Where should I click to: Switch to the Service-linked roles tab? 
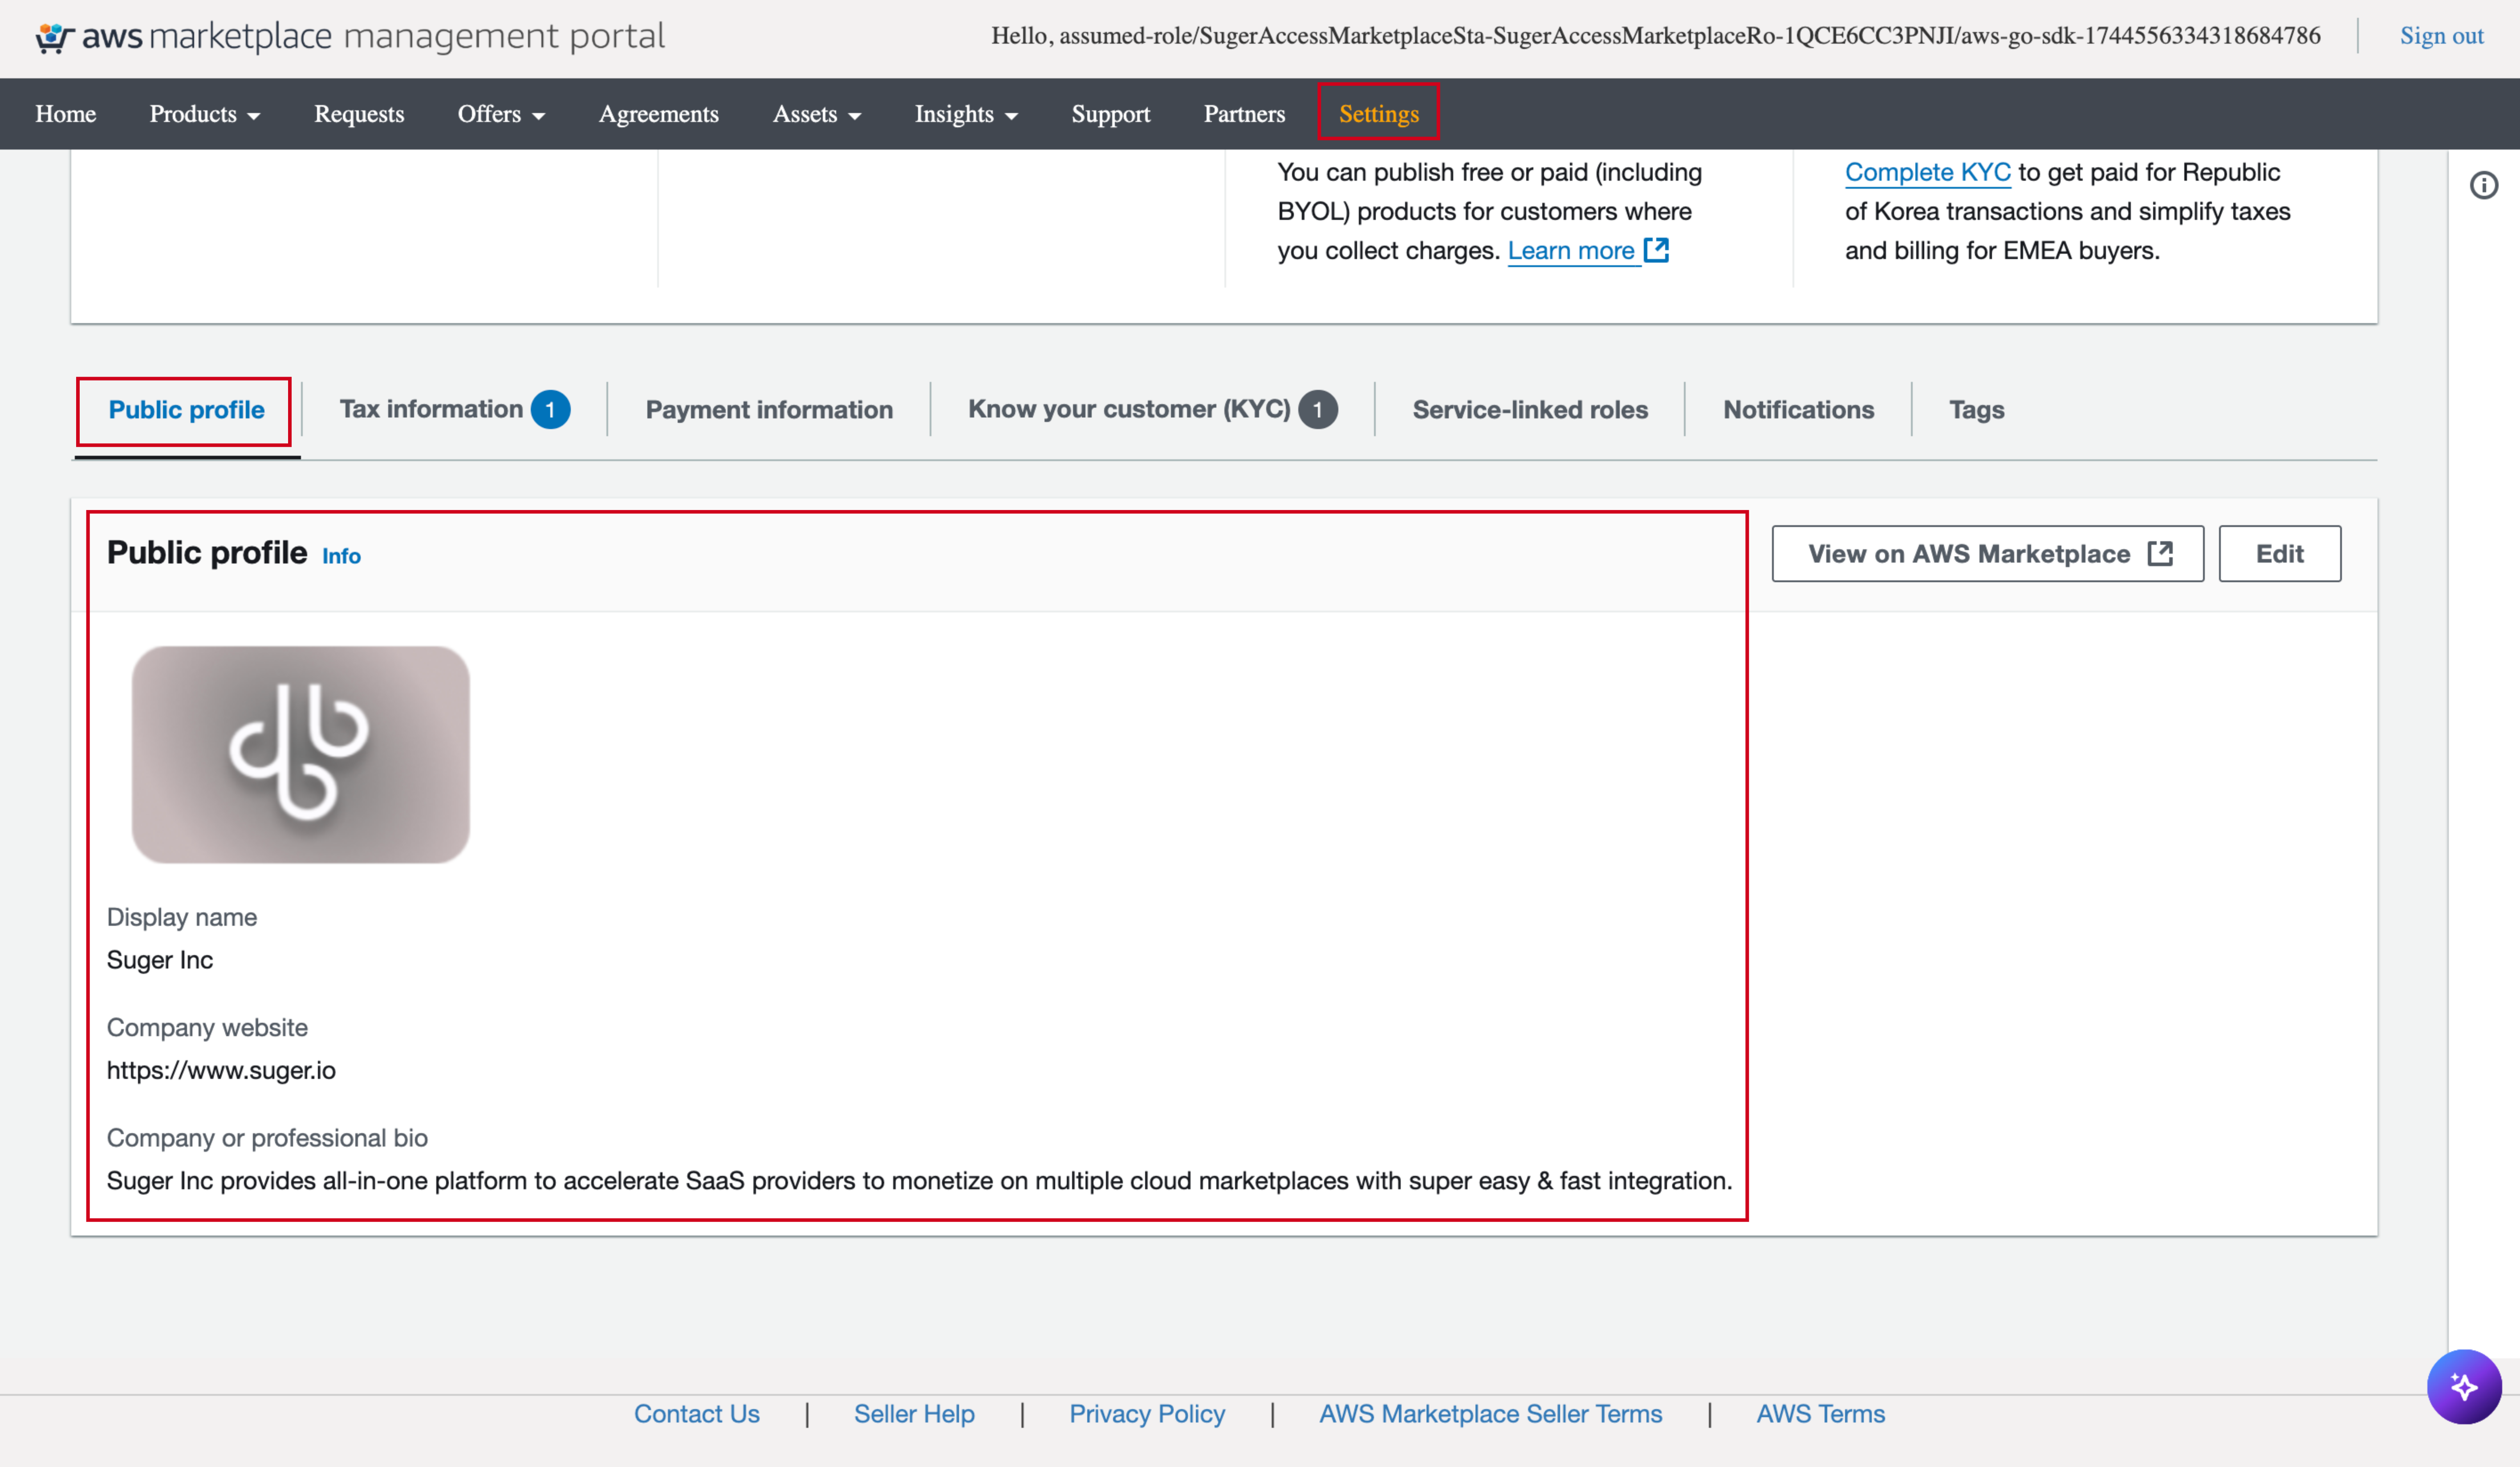(1530, 410)
